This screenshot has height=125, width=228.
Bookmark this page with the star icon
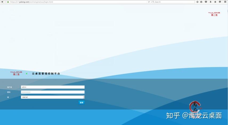[197, 2]
